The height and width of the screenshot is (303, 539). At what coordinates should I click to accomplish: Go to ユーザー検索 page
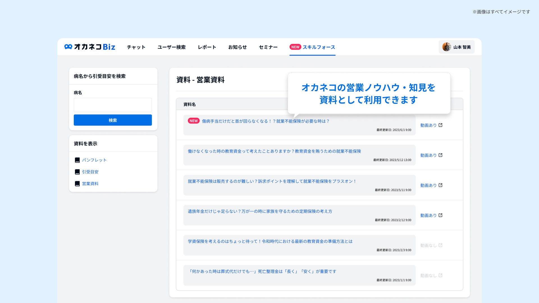(172, 47)
